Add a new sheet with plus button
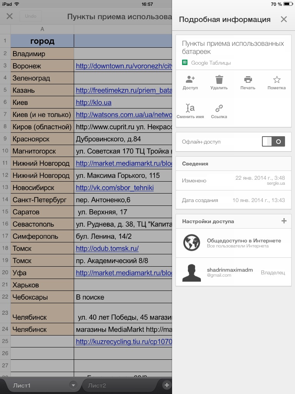This screenshot has width=295, height=394. (x=166, y=385)
